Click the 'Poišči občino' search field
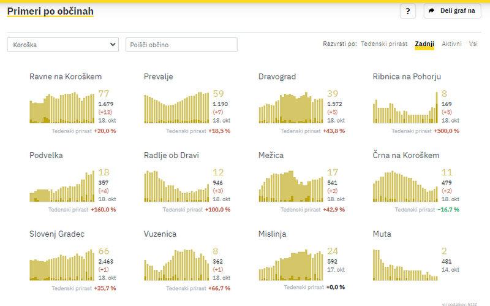The width and height of the screenshot is (490, 306). [x=181, y=45]
